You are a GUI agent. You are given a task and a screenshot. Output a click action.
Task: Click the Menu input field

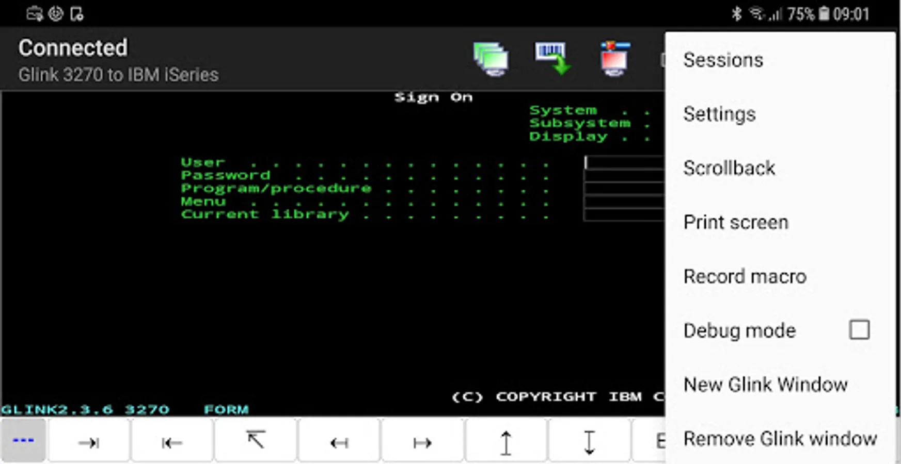click(x=624, y=201)
